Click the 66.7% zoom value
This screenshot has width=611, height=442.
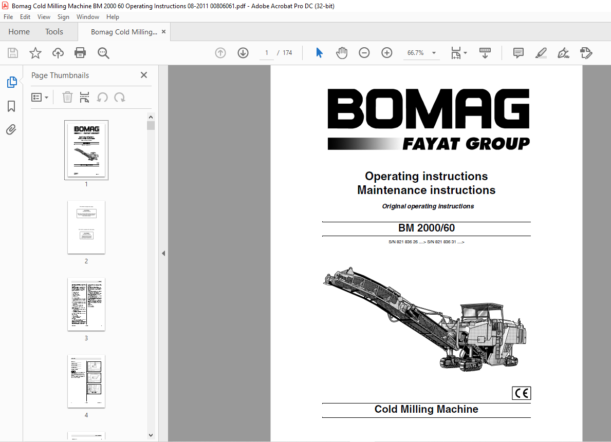[x=415, y=53]
